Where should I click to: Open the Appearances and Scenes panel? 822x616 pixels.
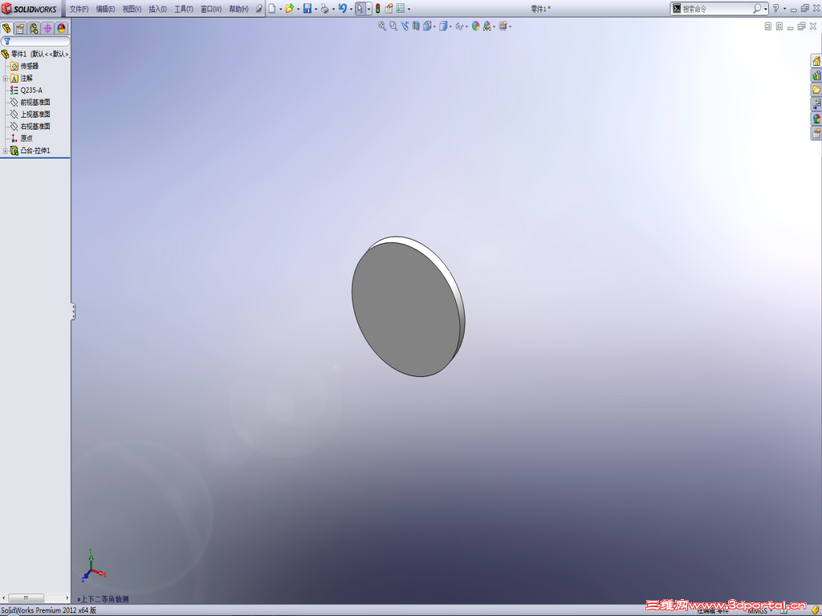816,119
